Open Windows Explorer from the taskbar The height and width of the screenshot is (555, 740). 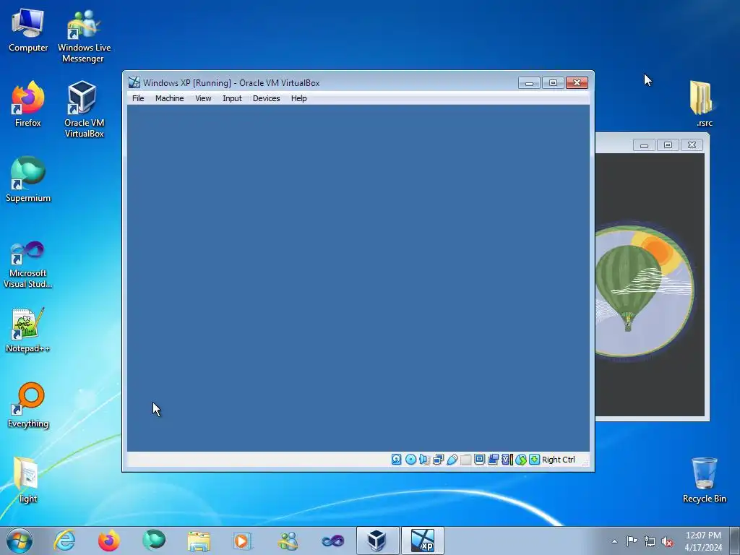tap(199, 541)
